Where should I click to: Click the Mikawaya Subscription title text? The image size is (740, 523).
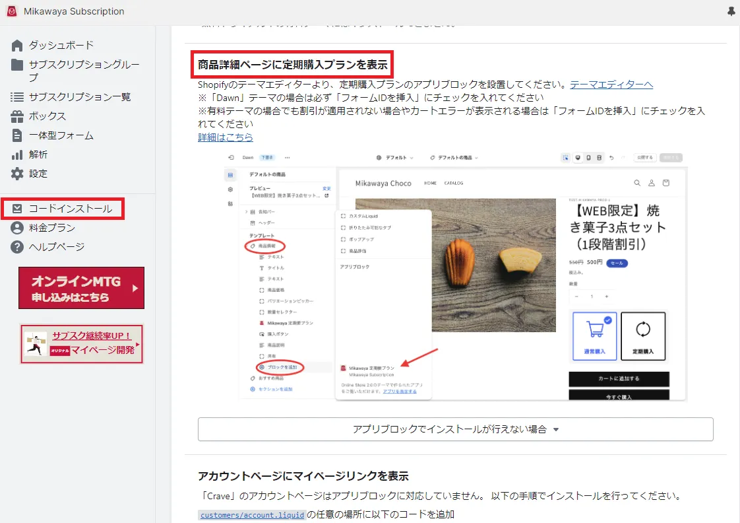point(74,11)
